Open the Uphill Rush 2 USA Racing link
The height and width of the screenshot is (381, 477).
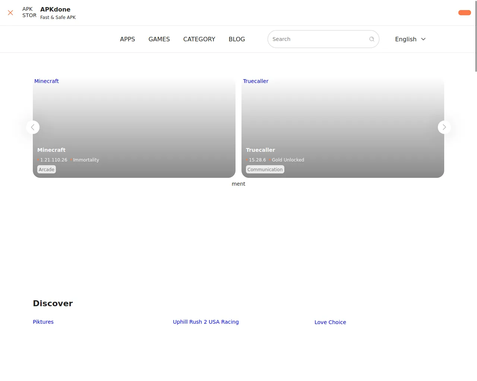coord(206,322)
